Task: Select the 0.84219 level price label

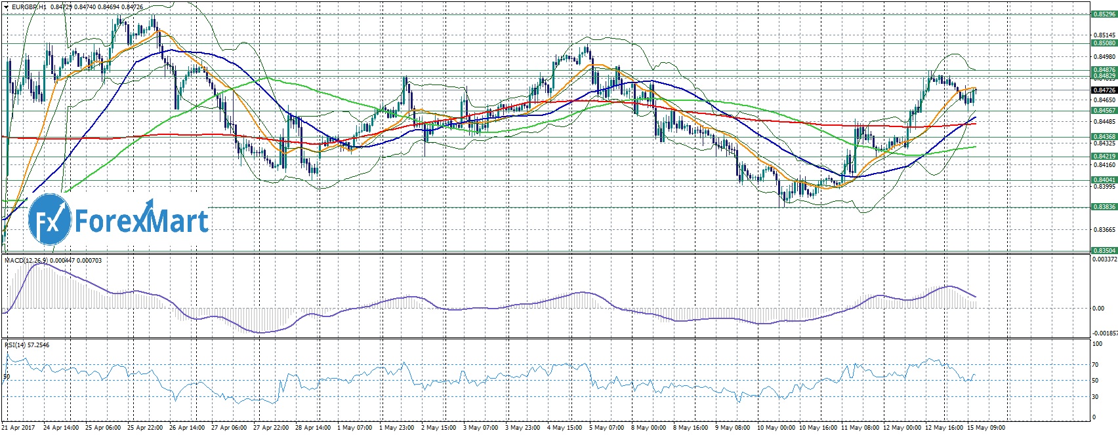Action: tap(1104, 157)
